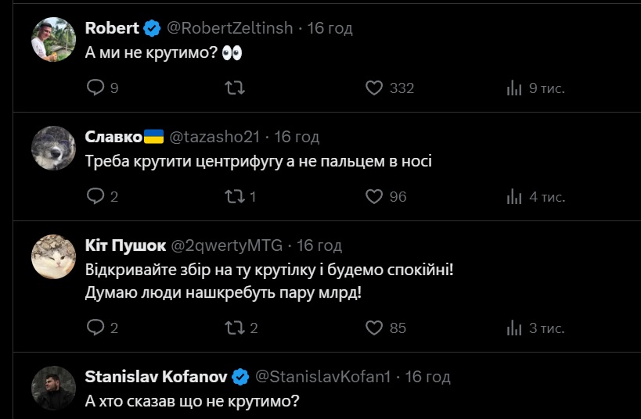View analytics on Robert's tweet

click(x=514, y=88)
